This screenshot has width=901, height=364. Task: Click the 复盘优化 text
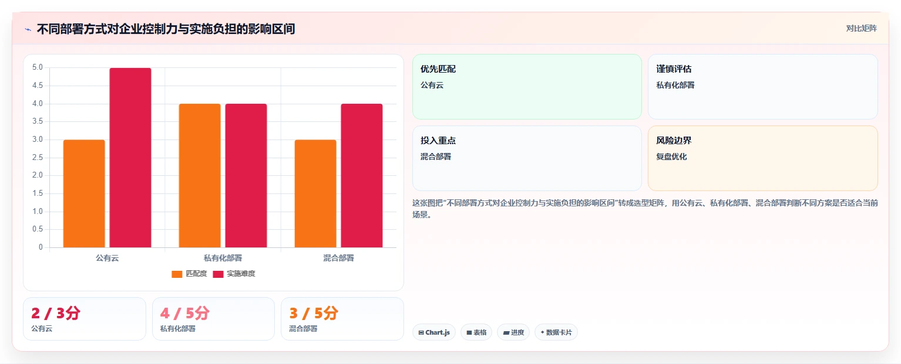click(x=671, y=157)
